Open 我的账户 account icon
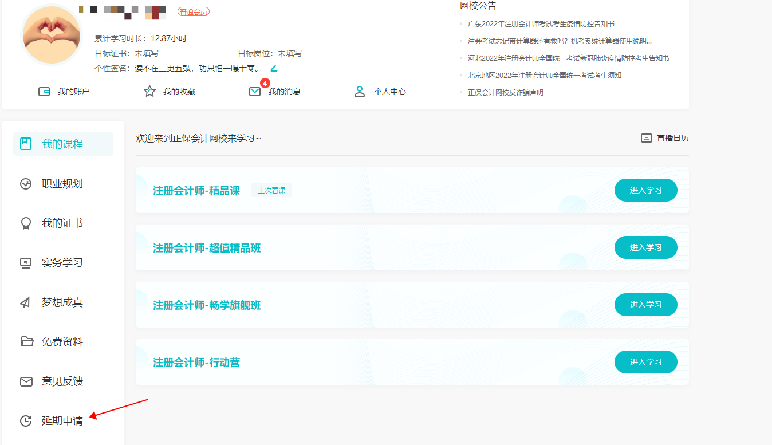Viewport: 772px width, 445px height. (44, 91)
